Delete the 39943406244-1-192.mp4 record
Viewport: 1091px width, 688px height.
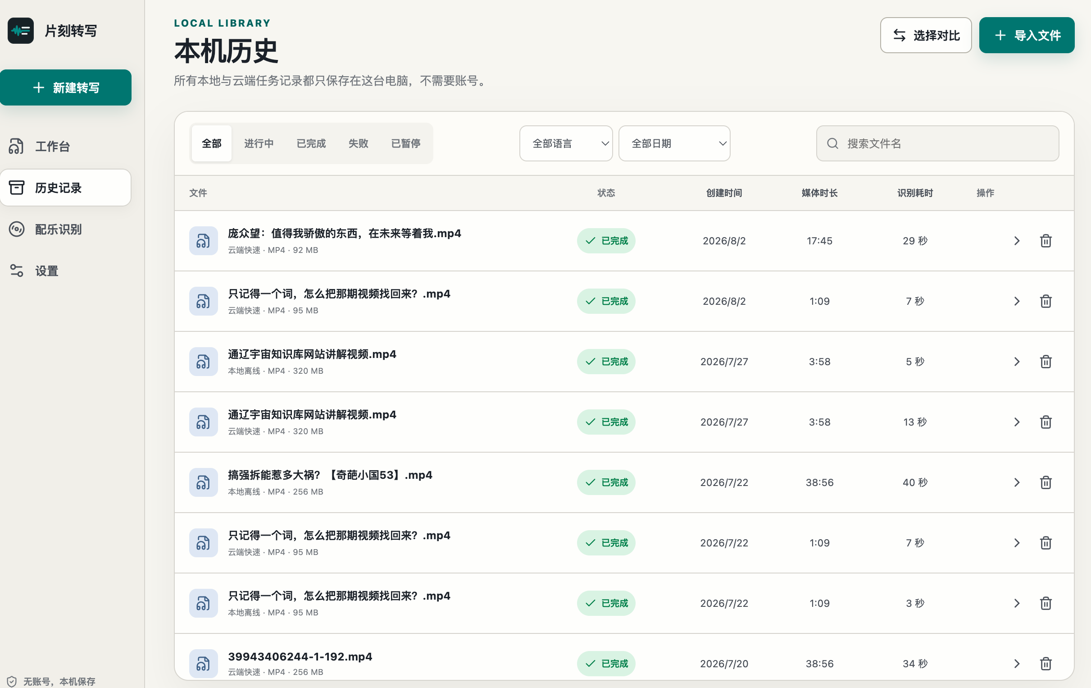(1046, 664)
